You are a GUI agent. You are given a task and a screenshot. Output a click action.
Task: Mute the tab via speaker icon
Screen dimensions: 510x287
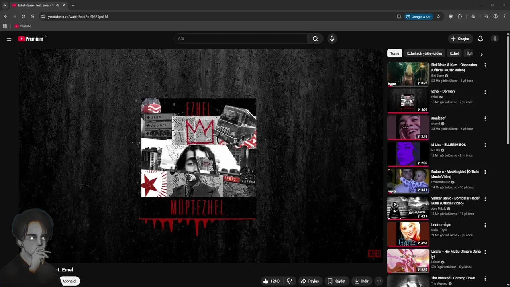[x=58, y=5]
